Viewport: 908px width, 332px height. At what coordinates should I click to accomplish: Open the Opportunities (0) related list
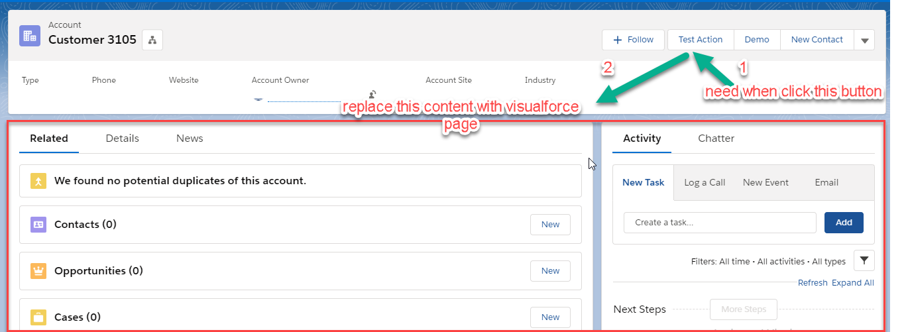click(x=99, y=271)
